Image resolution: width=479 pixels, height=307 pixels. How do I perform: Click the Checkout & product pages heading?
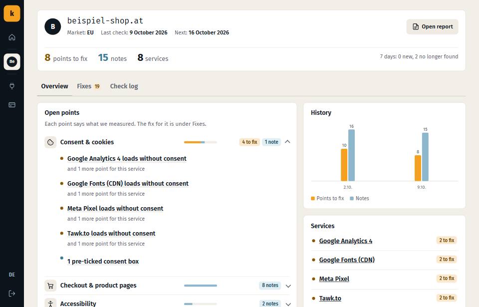[98, 286]
